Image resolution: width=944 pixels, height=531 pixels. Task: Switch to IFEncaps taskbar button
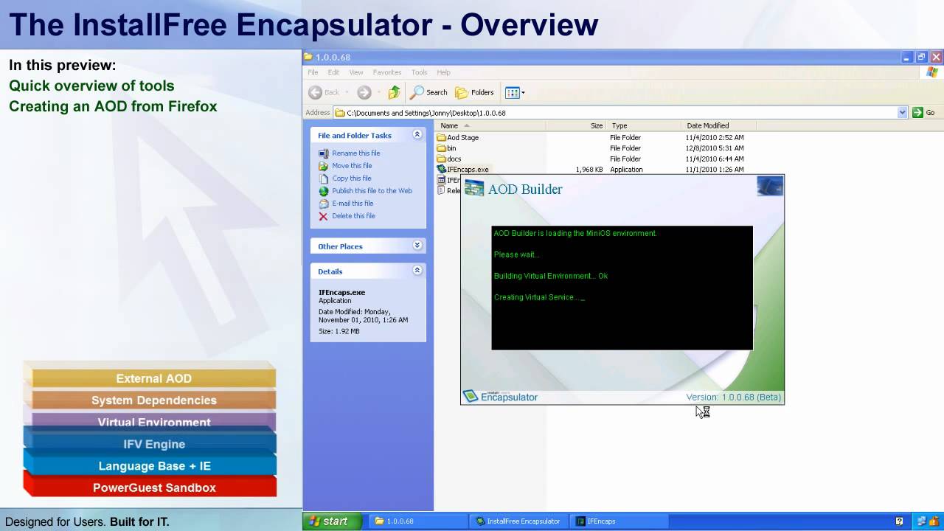618,521
